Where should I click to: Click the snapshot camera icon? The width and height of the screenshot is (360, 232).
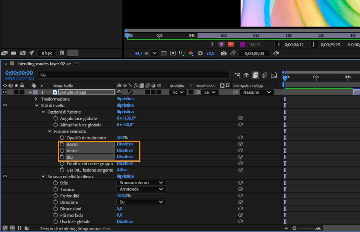[x=224, y=53]
